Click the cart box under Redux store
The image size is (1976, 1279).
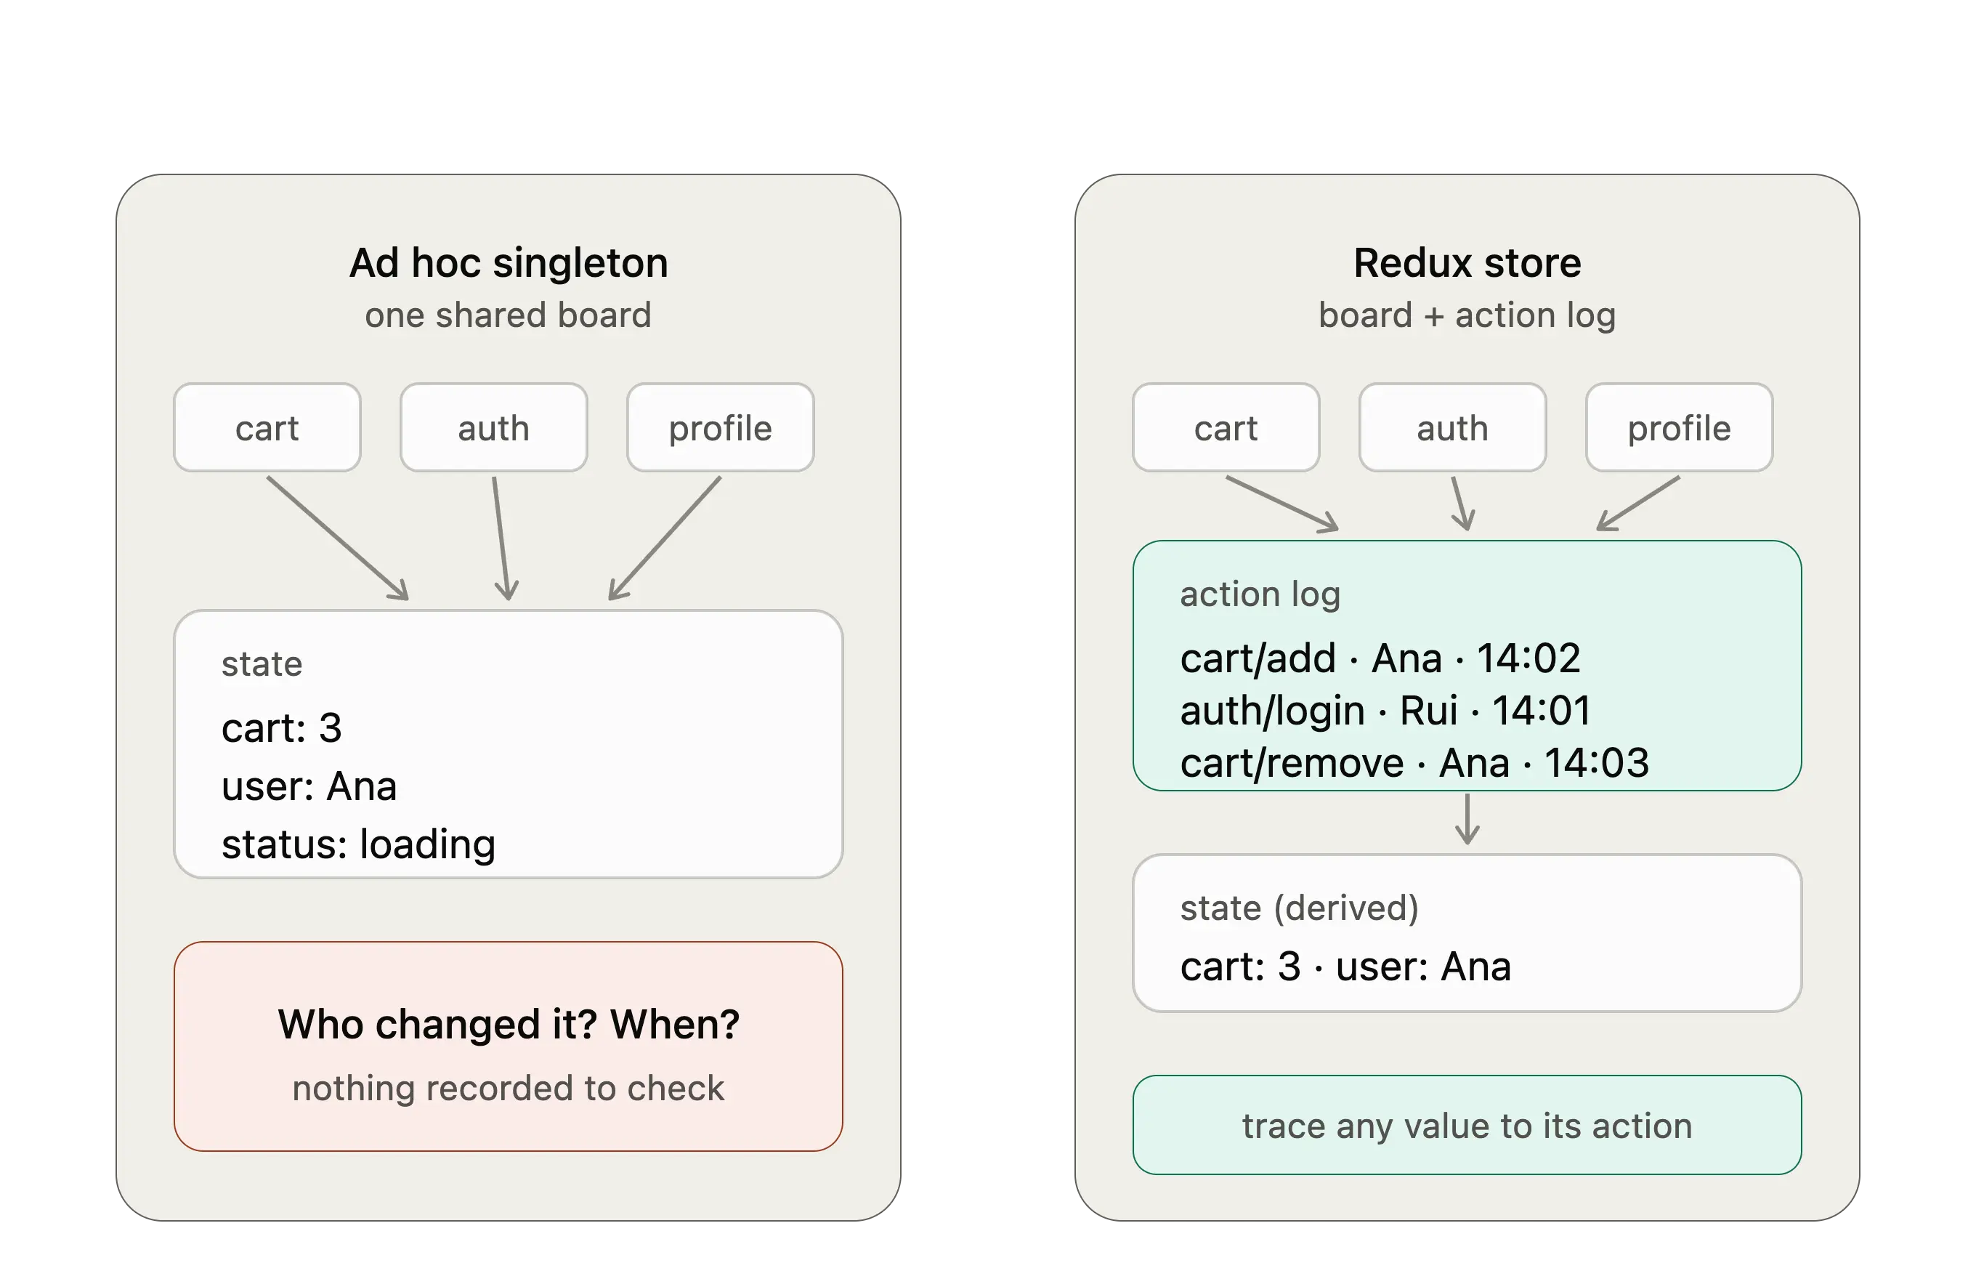1226,428
